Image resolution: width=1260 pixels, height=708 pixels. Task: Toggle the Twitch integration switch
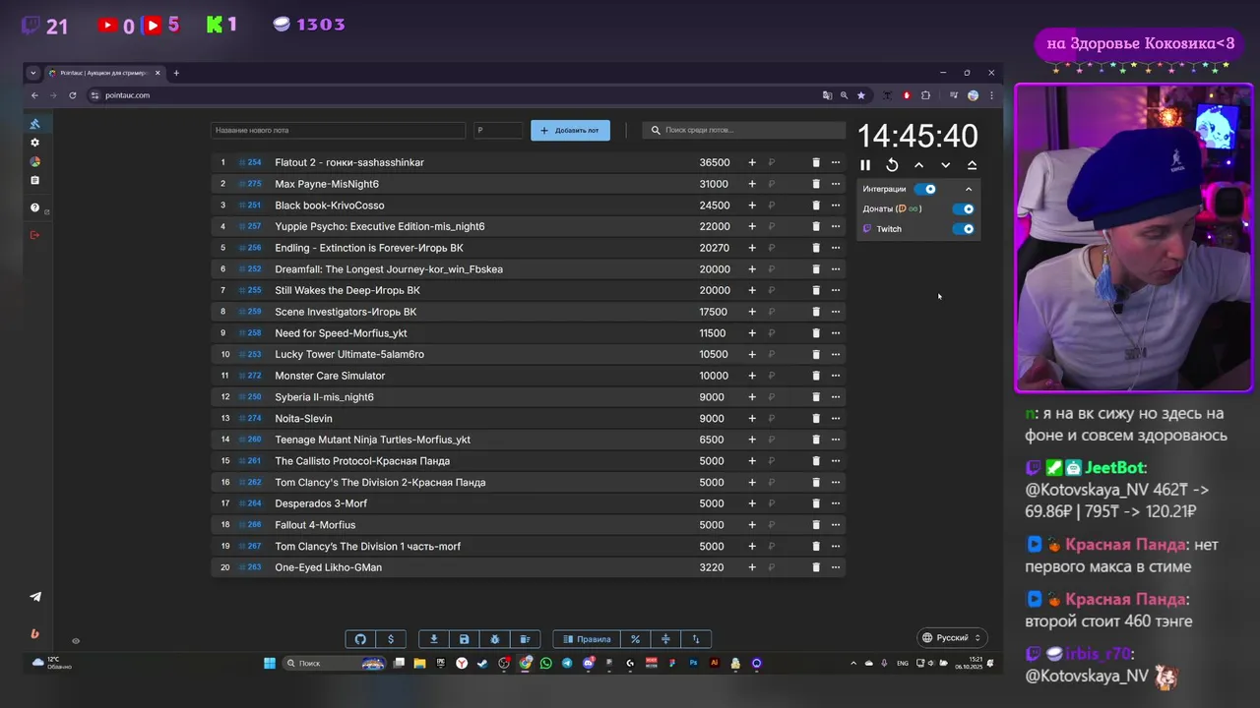964,229
